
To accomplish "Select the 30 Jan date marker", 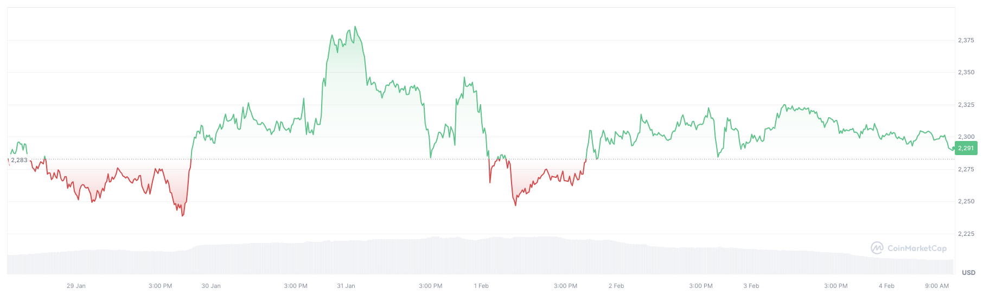I will click(211, 286).
